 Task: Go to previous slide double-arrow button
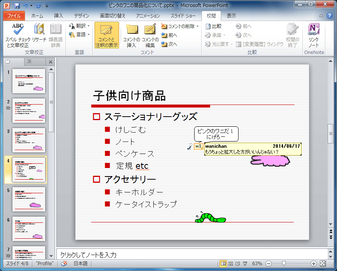tap(331, 231)
